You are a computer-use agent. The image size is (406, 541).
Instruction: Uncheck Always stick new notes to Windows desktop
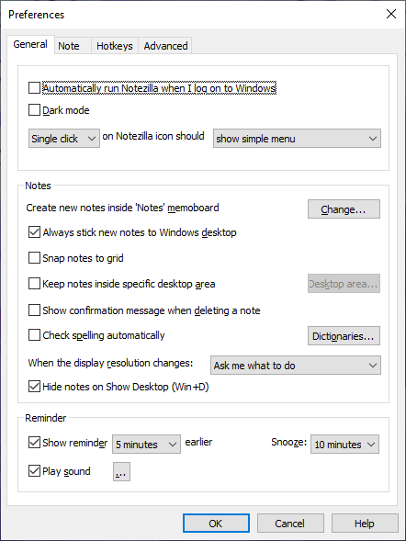pyautogui.click(x=34, y=232)
